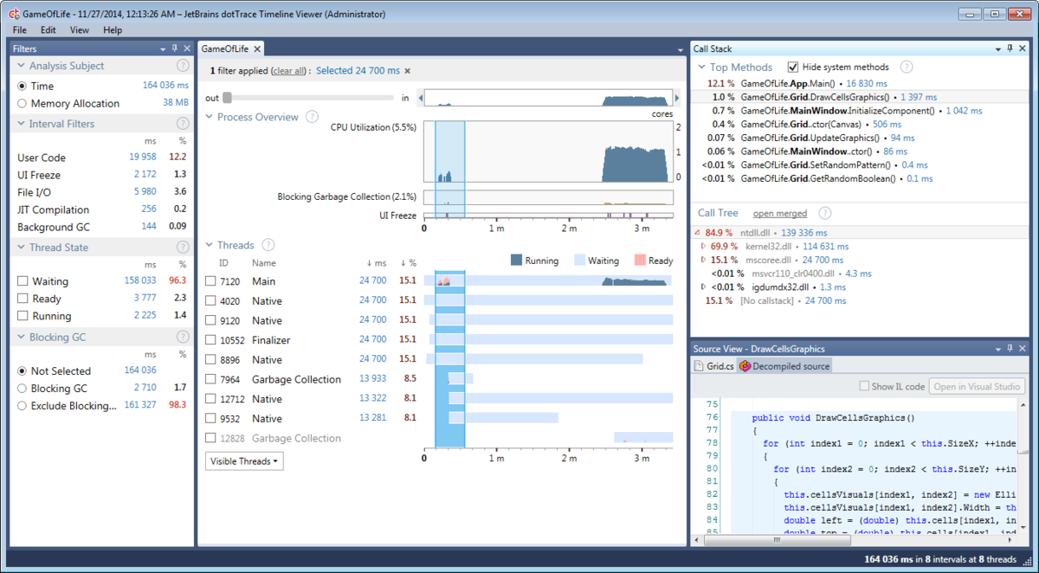Remove the Selected 24 700 ms filter
Viewport: 1039px width, 573px height.
pos(408,71)
